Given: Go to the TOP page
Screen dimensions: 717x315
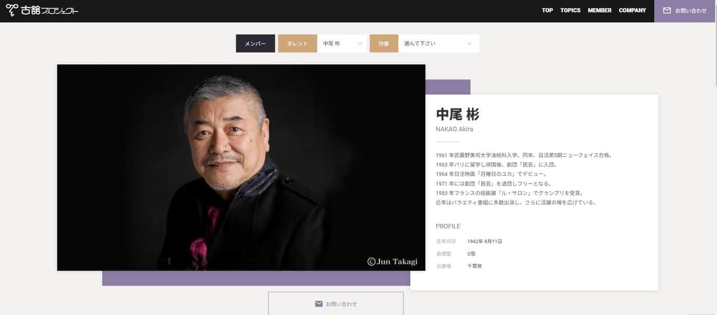Looking at the screenshot, I should tap(547, 11).
